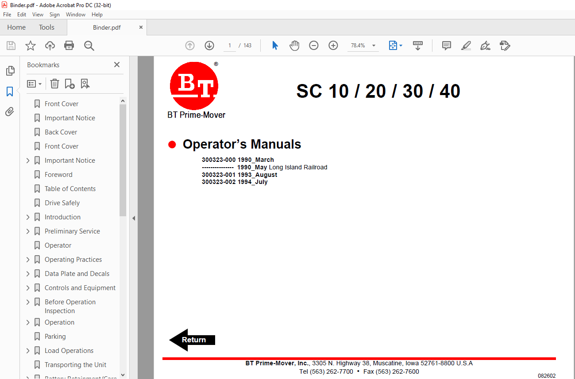Click the bookmarks scrollbar up arrow

coord(123,101)
